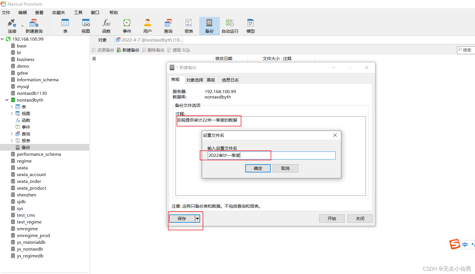Select the Table toolbar icon
This screenshot has height=274, width=475.
tap(65, 26)
